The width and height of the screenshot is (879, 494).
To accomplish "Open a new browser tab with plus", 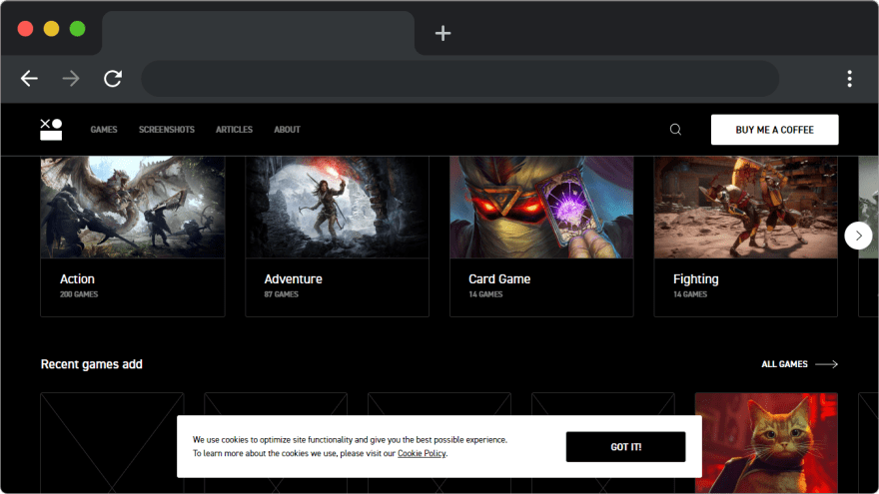I will pyautogui.click(x=442, y=33).
